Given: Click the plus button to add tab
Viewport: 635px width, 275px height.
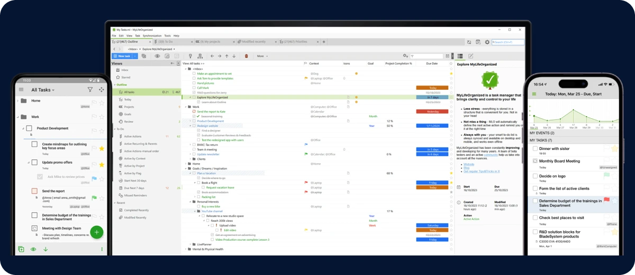Looking at the screenshot, I should point(324,42).
